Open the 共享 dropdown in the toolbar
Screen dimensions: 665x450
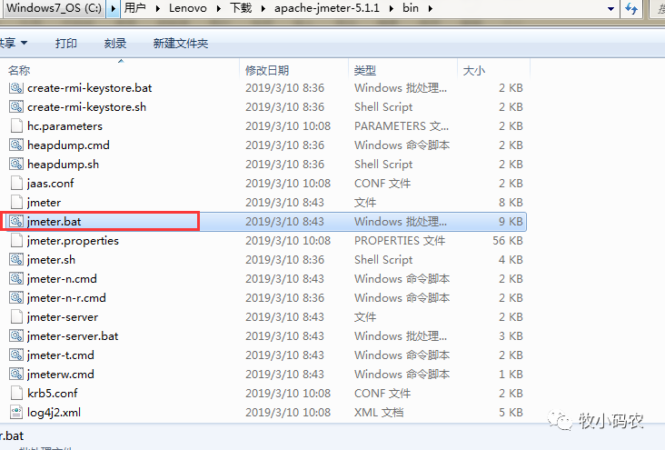(x=13, y=44)
